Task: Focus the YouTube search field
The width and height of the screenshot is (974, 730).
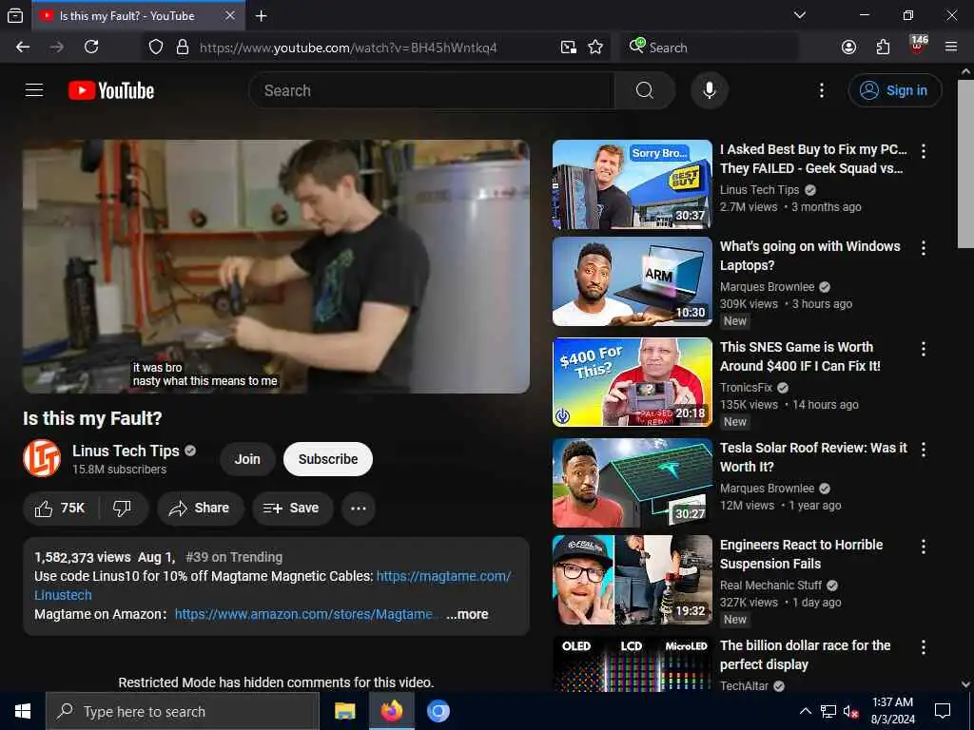Action: point(432,90)
